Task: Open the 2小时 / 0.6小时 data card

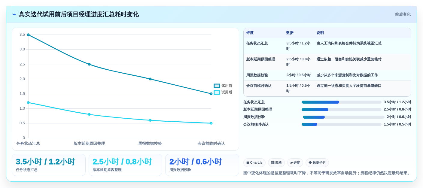Action: (202, 165)
